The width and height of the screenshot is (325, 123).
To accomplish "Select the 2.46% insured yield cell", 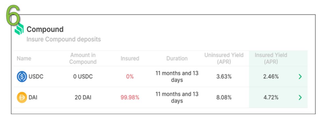I will click(271, 77).
